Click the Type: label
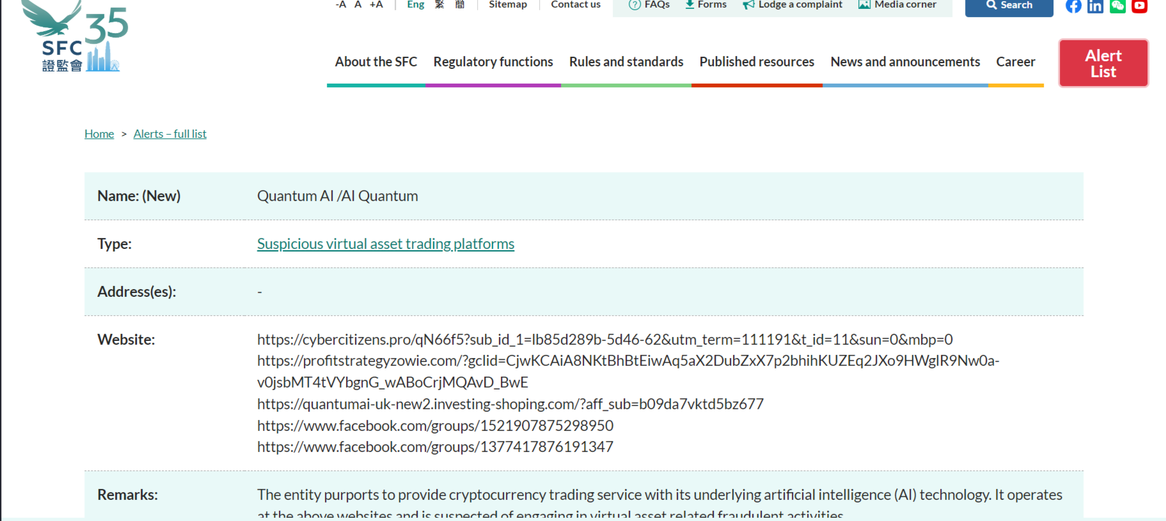Image resolution: width=1166 pixels, height=521 pixels. point(114,244)
